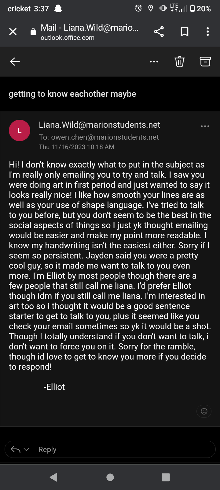Tap the Reply text field
Image resolution: width=220 pixels, height=490 pixels.
pos(122,449)
